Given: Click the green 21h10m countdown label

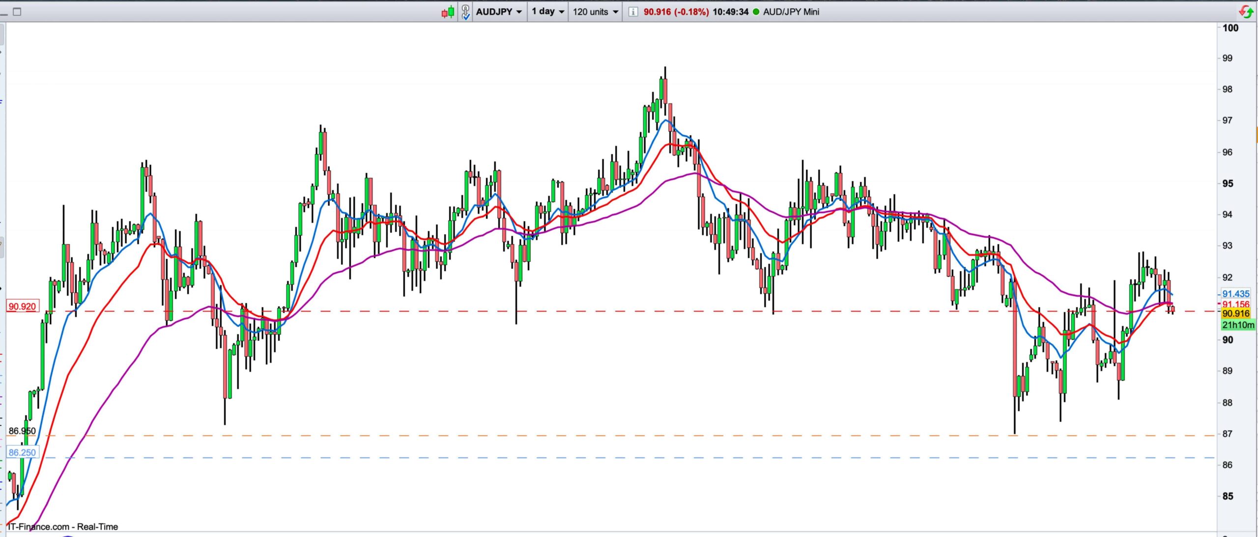Looking at the screenshot, I should coord(1237,325).
